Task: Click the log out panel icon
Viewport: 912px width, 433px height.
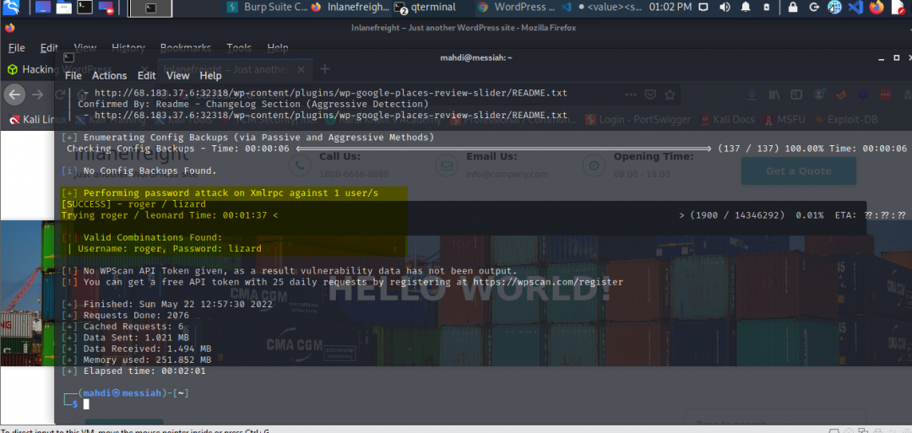Action: coord(814,8)
